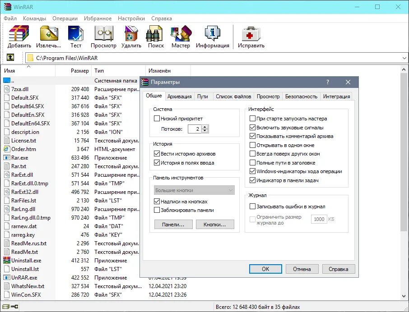The height and width of the screenshot is (312, 409).
Task: Enable Записывать ошибки в журнал checkbox
Action: pos(252,206)
